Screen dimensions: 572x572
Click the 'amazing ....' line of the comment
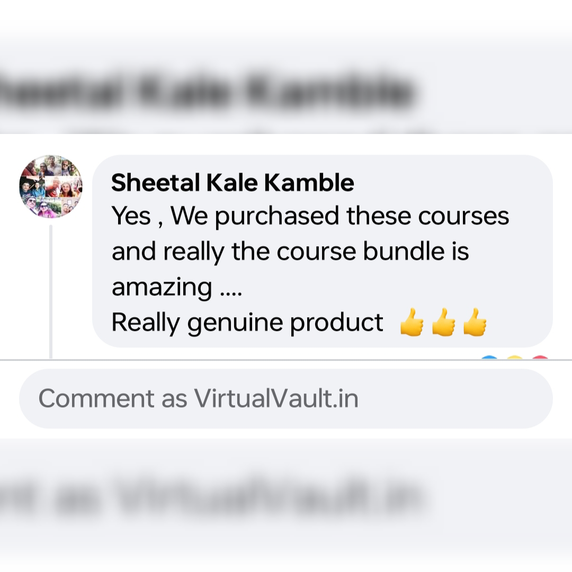pyautogui.click(x=176, y=287)
